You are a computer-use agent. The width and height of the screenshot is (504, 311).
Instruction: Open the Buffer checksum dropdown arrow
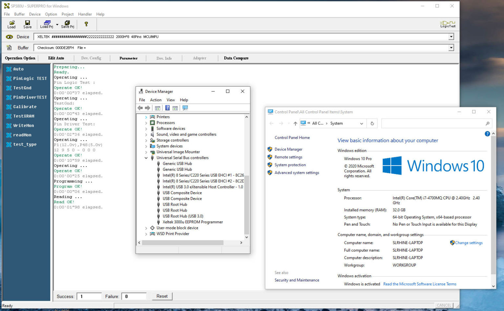[451, 48]
